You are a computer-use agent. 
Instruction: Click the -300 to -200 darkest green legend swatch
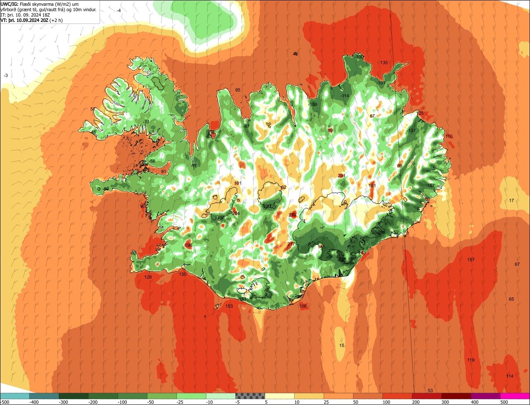tap(73, 396)
